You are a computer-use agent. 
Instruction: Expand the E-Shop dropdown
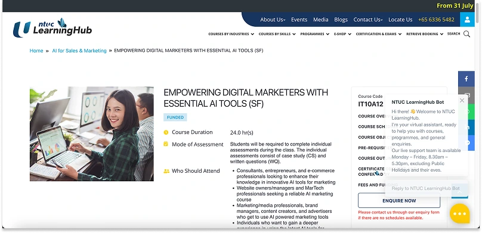tap(342, 34)
